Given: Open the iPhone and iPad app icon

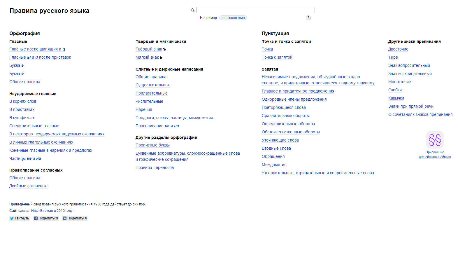Looking at the screenshot, I should click(x=435, y=140).
